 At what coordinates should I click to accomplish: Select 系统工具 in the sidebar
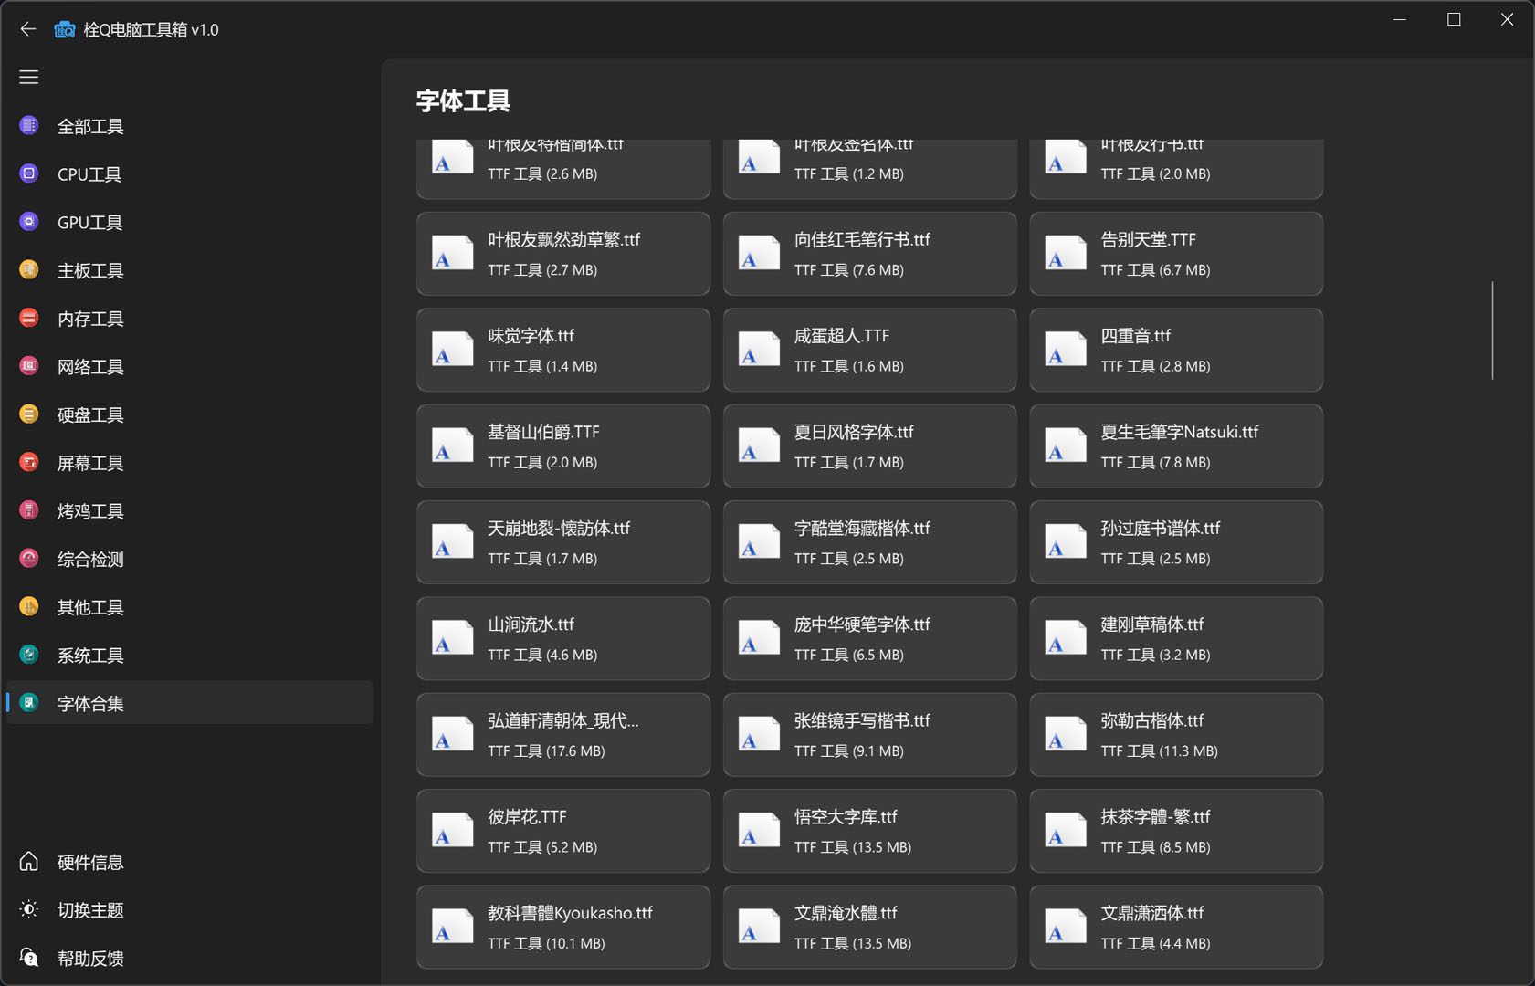pos(89,656)
